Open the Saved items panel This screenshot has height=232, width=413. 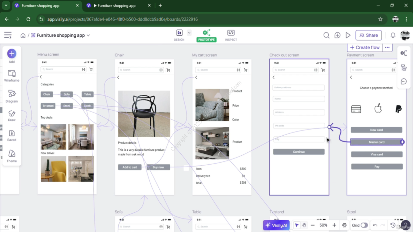point(12,136)
